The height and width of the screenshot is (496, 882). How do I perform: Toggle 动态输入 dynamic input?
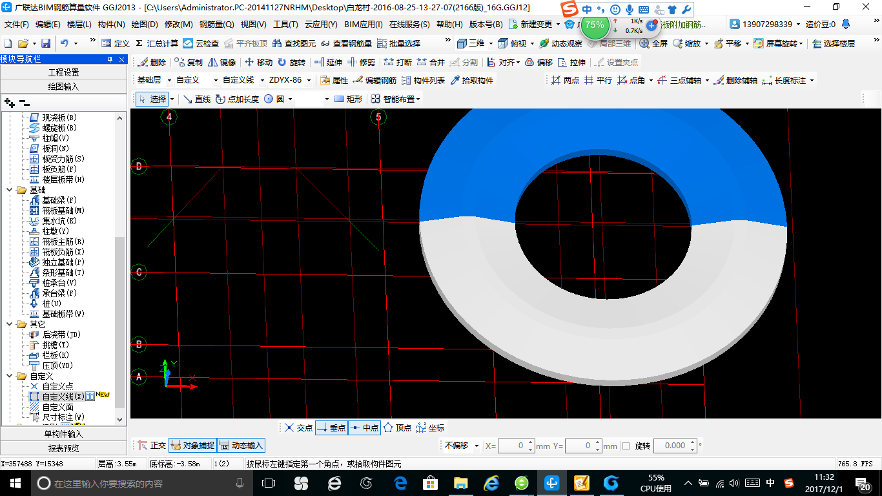(241, 446)
